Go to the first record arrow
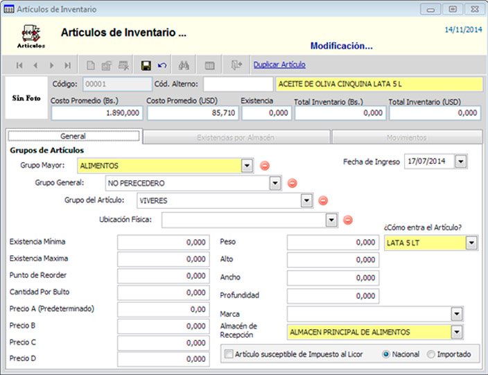This screenshot has height=375, width=488. 19,65
